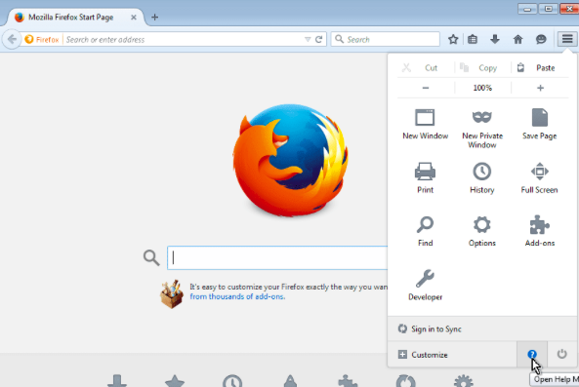Go to the Home page icon
The height and width of the screenshot is (387, 579).
pos(517,39)
